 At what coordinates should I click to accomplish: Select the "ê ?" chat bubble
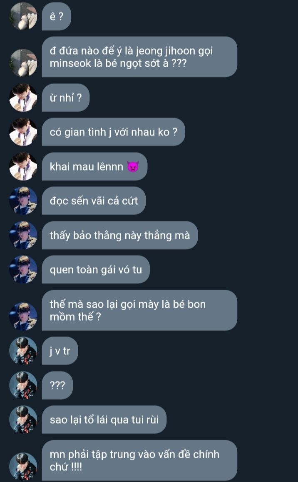coord(57,16)
